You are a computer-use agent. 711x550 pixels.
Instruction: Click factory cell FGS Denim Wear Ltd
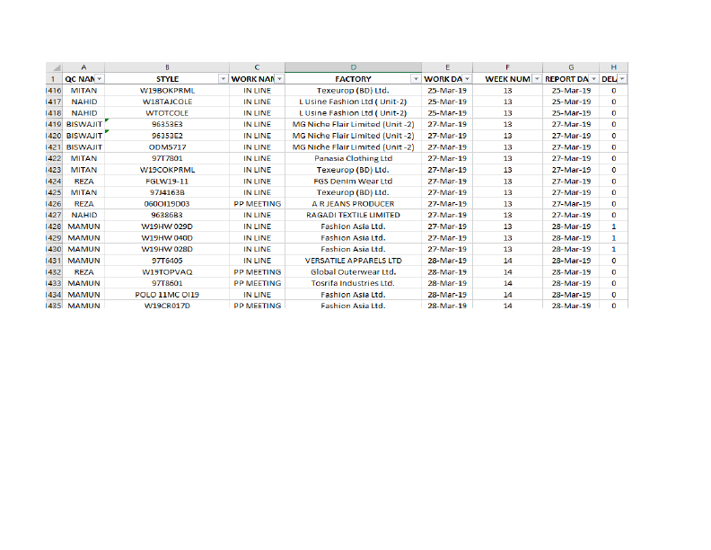click(353, 181)
